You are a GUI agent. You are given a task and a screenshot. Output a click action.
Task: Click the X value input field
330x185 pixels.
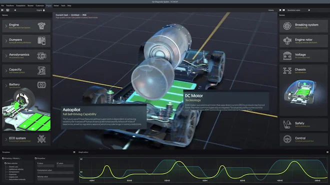pyautogui.click(x=45, y=166)
